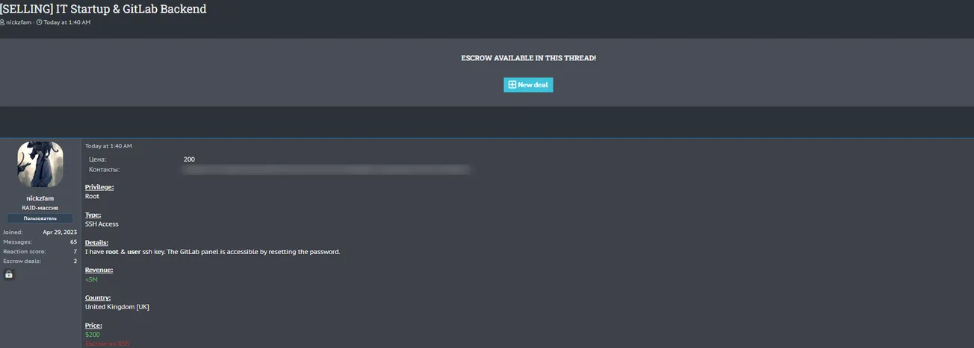
Task: Click the Пользователь user badge
Action: 40,218
